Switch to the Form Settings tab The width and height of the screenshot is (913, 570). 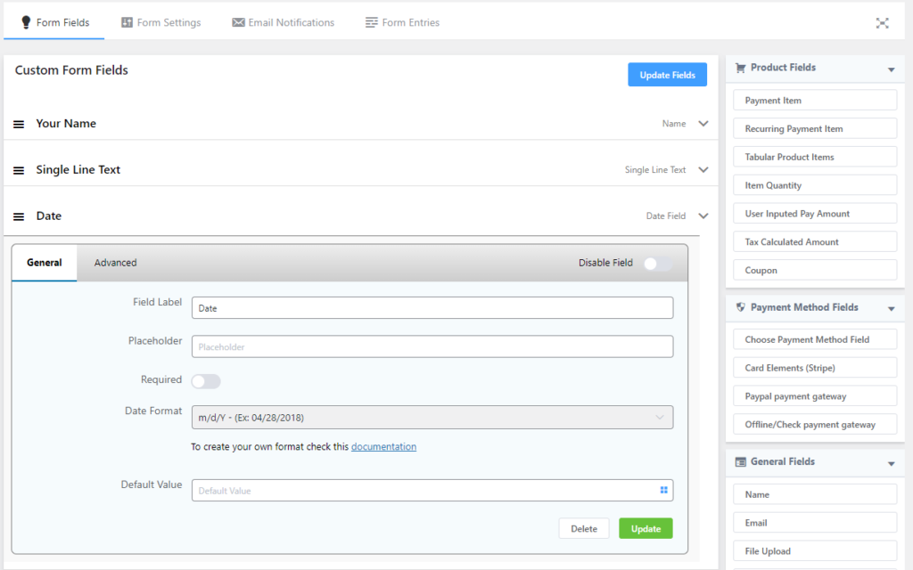(160, 22)
